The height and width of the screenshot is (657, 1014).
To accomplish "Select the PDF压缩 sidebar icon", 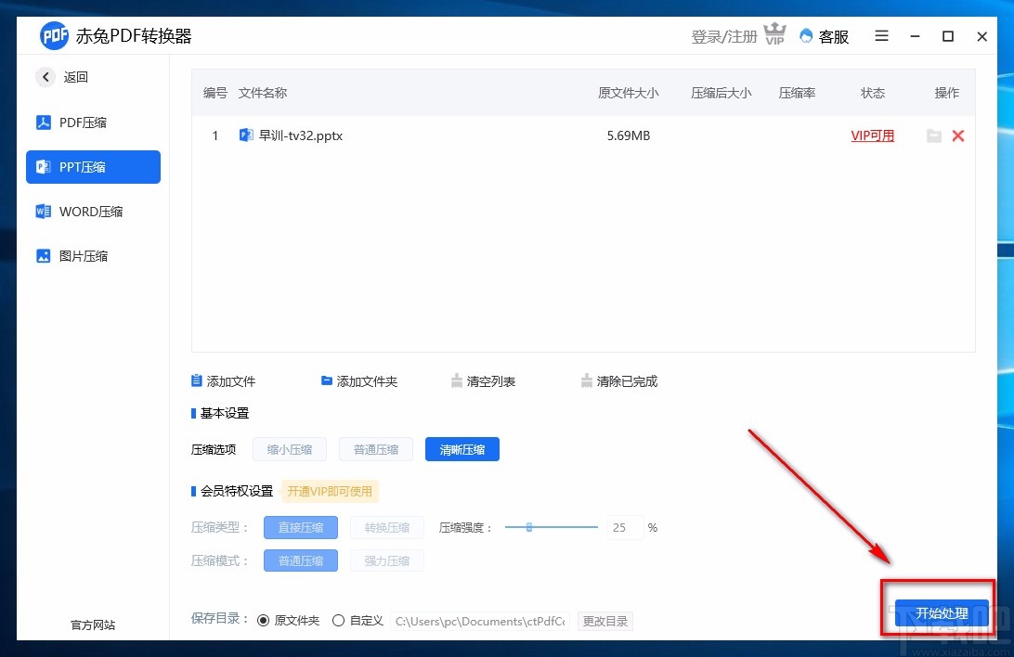I will coord(43,122).
